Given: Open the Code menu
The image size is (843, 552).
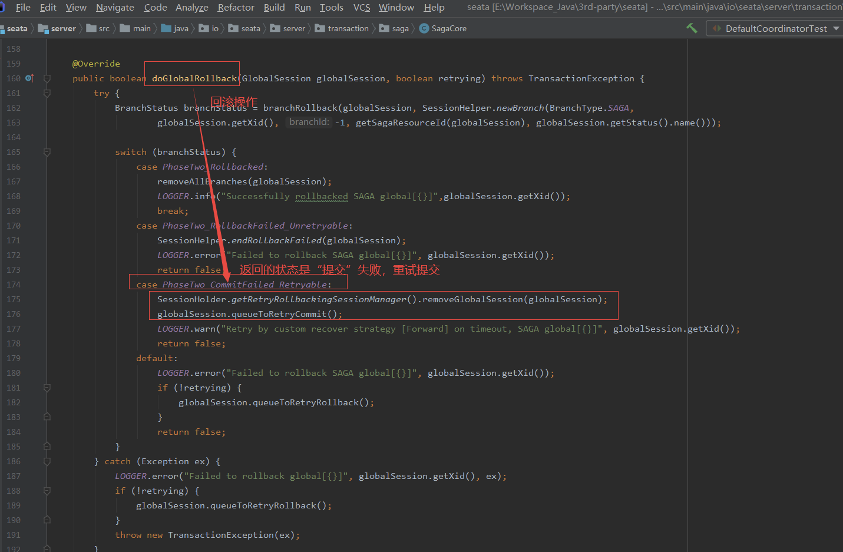Looking at the screenshot, I should coord(156,8).
